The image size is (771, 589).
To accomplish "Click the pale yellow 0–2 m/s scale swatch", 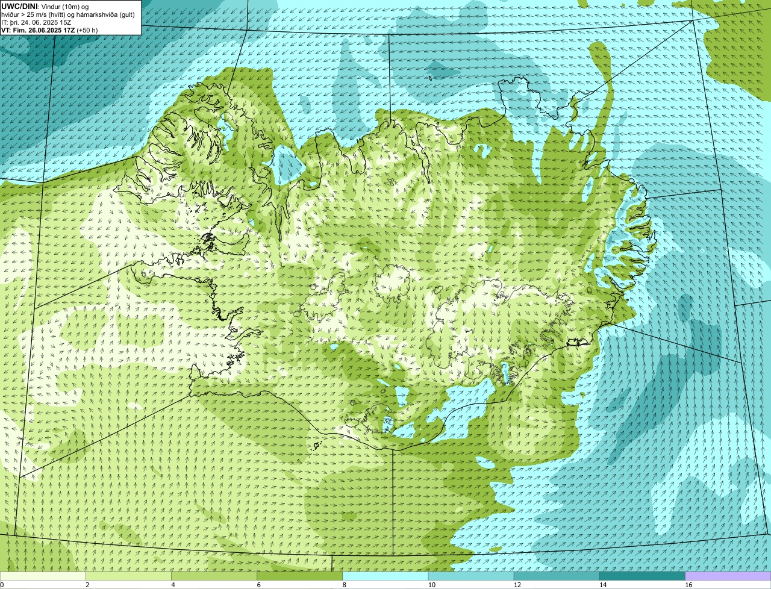I will click(43, 576).
